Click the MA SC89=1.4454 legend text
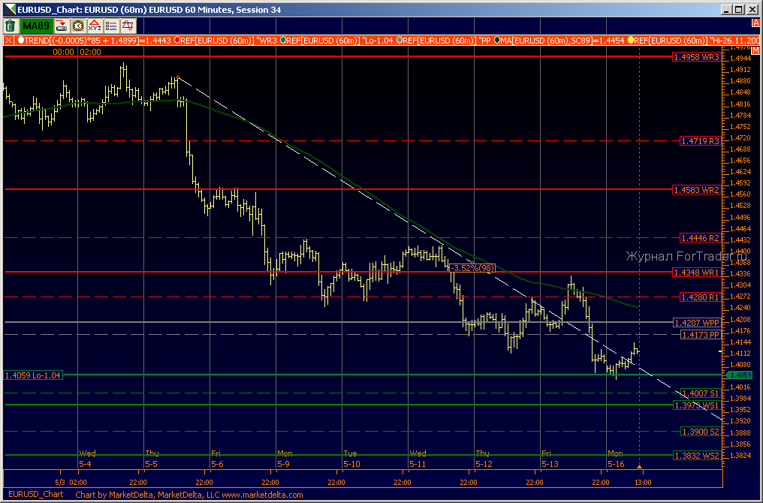Viewport: 763px width, 503px height. tap(562, 41)
